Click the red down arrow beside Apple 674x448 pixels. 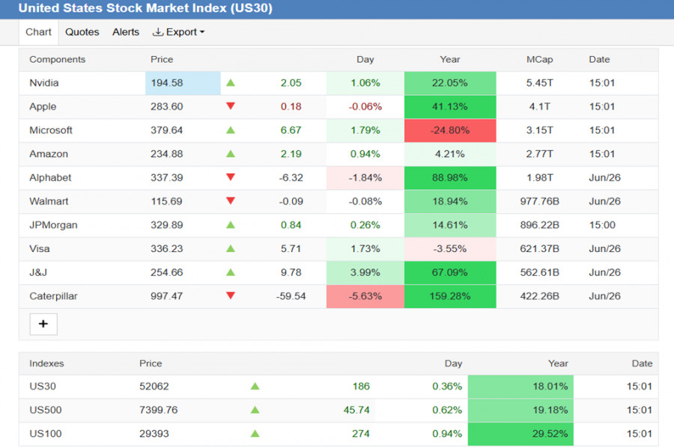[231, 106]
